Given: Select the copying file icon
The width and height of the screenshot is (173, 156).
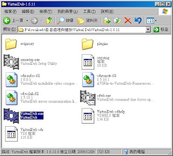Looking at the screenshot, I should point(88,62).
